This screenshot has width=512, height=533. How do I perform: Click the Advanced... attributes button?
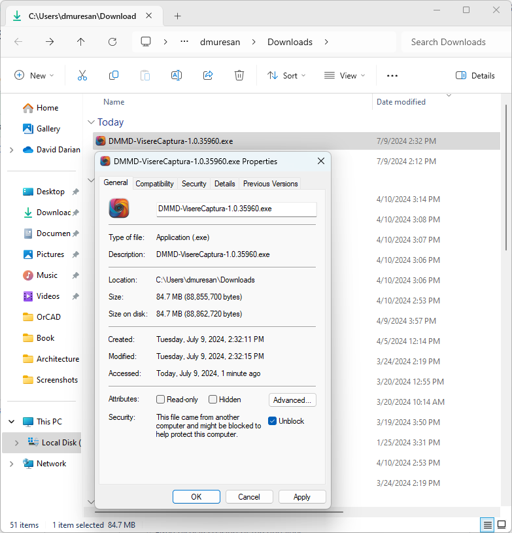tap(292, 400)
